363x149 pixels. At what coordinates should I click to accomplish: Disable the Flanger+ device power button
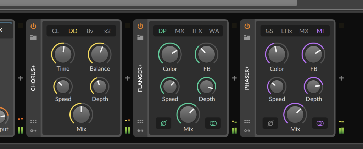click(140, 26)
